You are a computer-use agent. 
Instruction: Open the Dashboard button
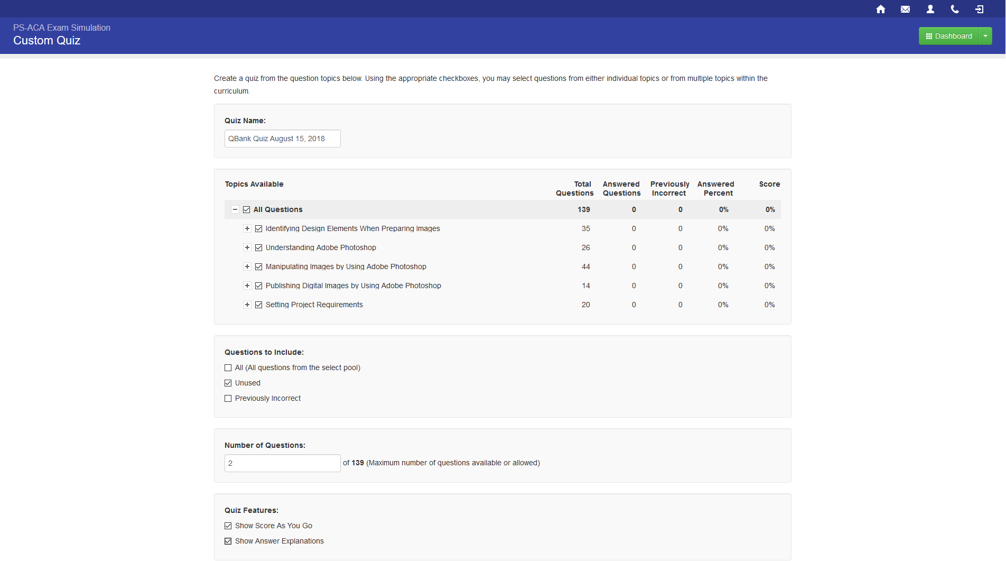coord(949,36)
